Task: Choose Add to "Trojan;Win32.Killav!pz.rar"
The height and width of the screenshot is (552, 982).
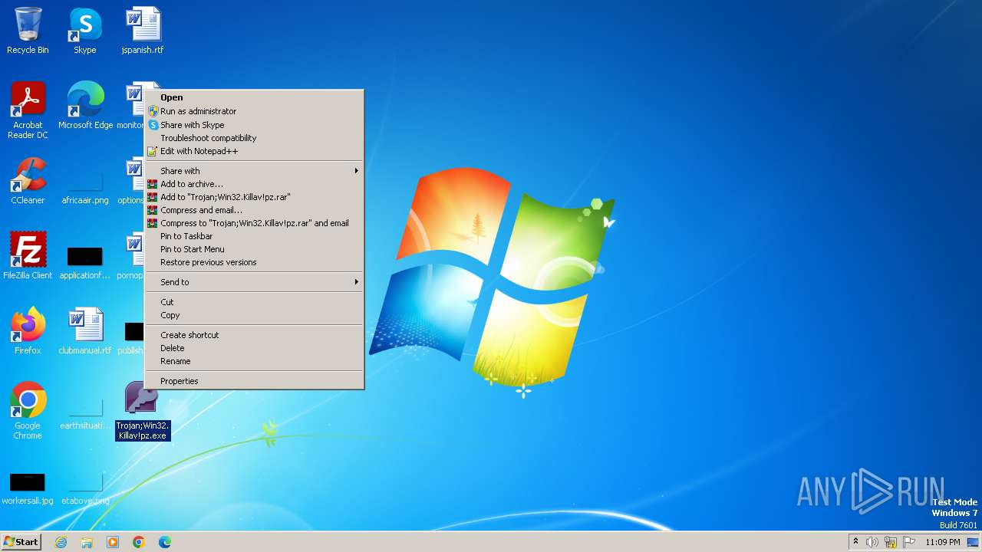Action: [x=254, y=197]
